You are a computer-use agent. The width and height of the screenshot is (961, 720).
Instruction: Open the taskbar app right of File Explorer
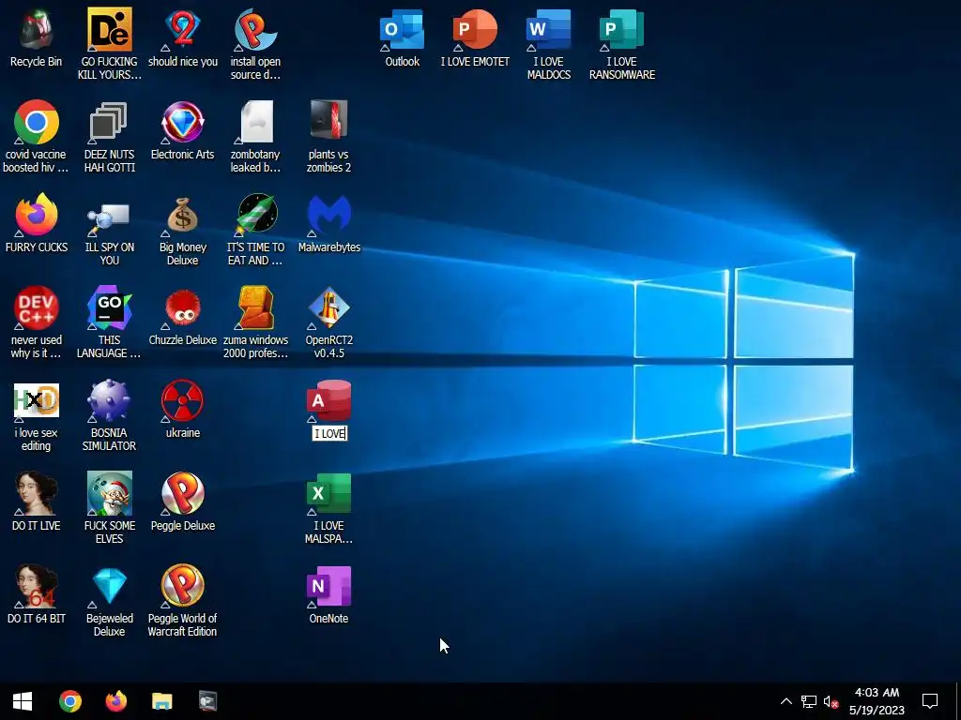[x=207, y=701]
